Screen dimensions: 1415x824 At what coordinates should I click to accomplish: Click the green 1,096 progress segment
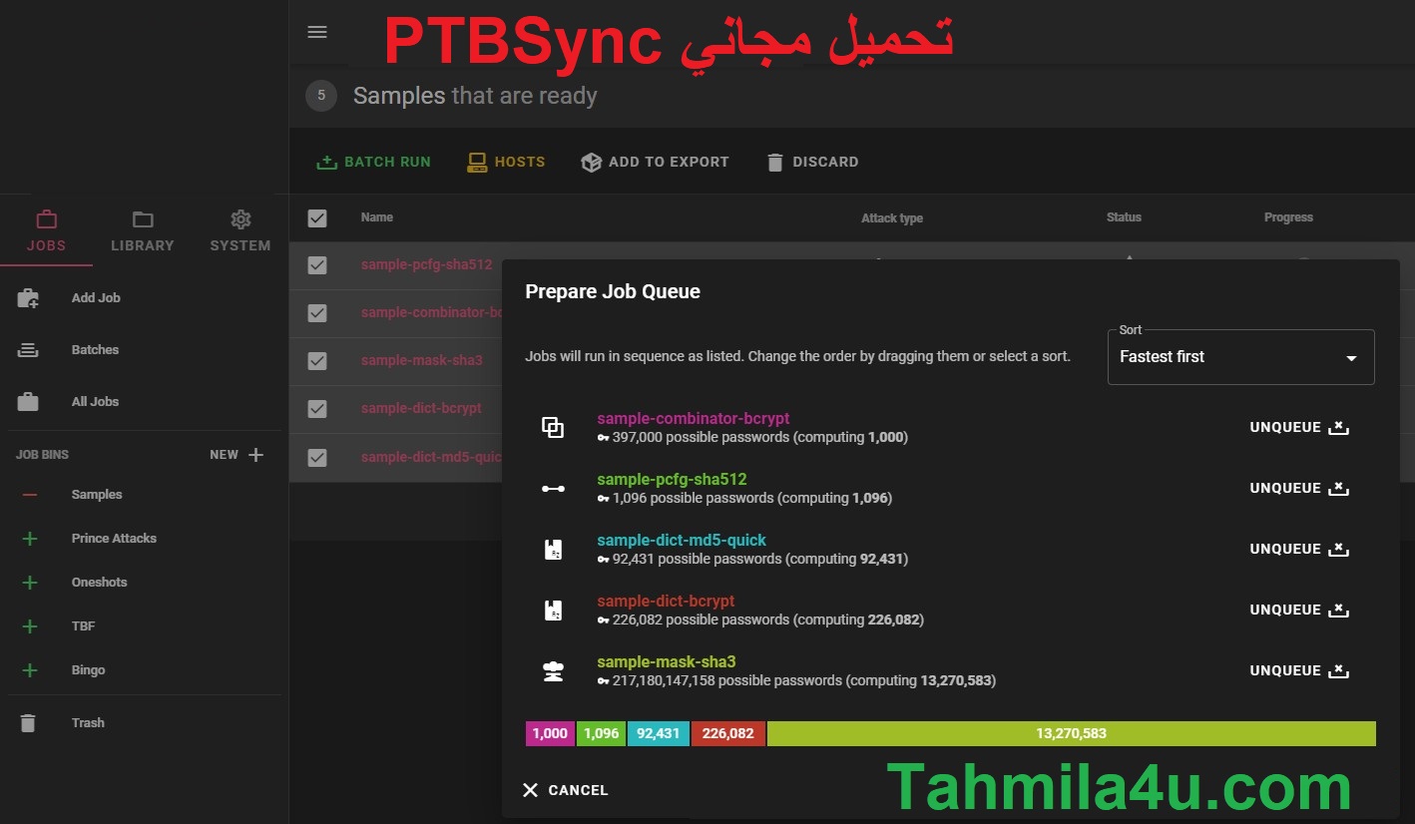coord(601,733)
